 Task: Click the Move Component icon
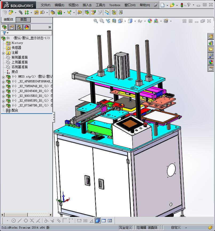[x=42, y=12]
